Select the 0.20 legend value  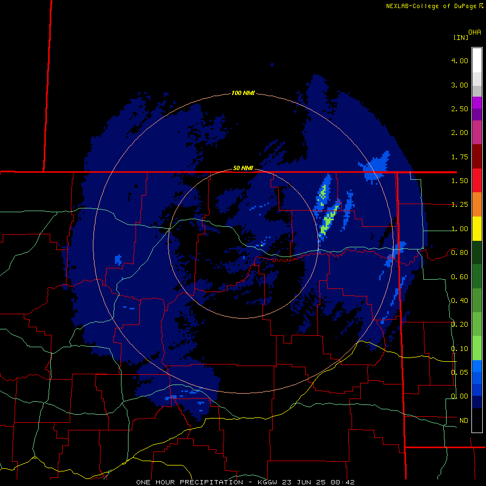coord(460,325)
